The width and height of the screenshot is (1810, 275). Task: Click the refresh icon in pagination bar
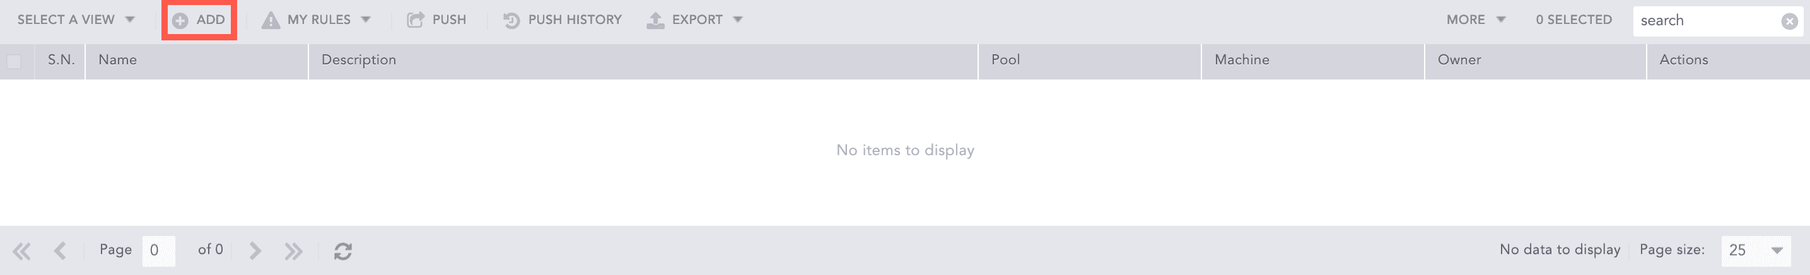[343, 251]
